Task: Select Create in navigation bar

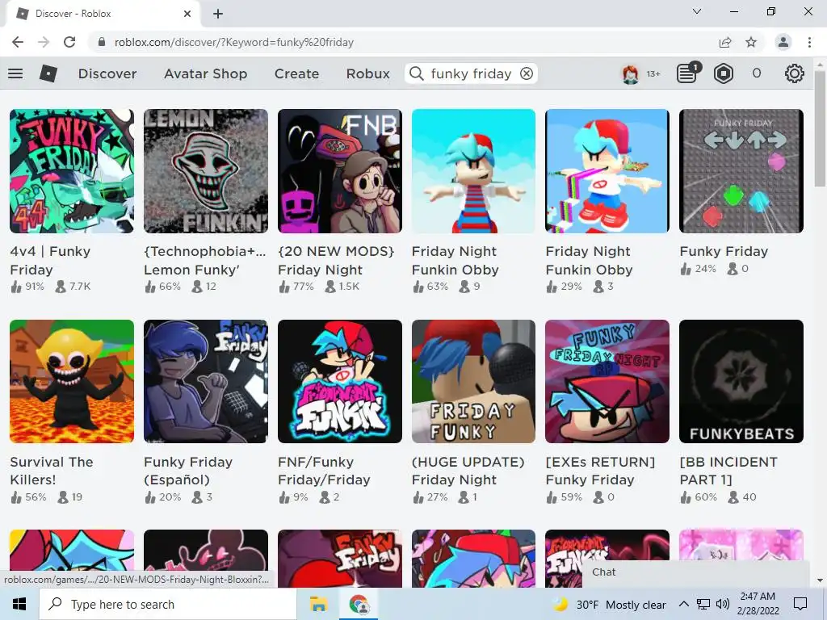Action: pos(296,73)
